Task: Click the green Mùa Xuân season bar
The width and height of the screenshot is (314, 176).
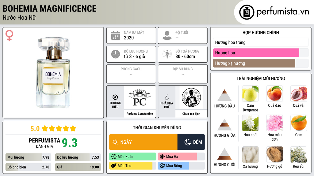Action: 132,157
